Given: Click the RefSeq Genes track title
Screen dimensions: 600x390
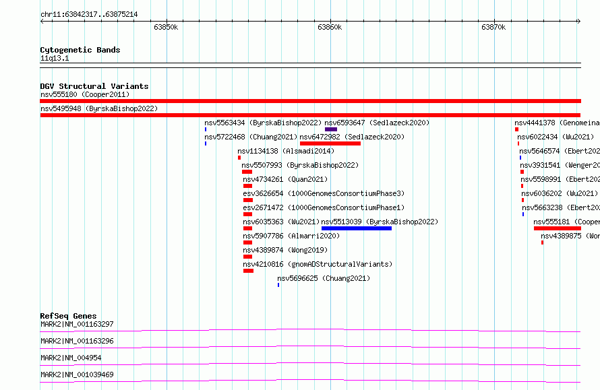Looking at the screenshot, I should [68, 316].
